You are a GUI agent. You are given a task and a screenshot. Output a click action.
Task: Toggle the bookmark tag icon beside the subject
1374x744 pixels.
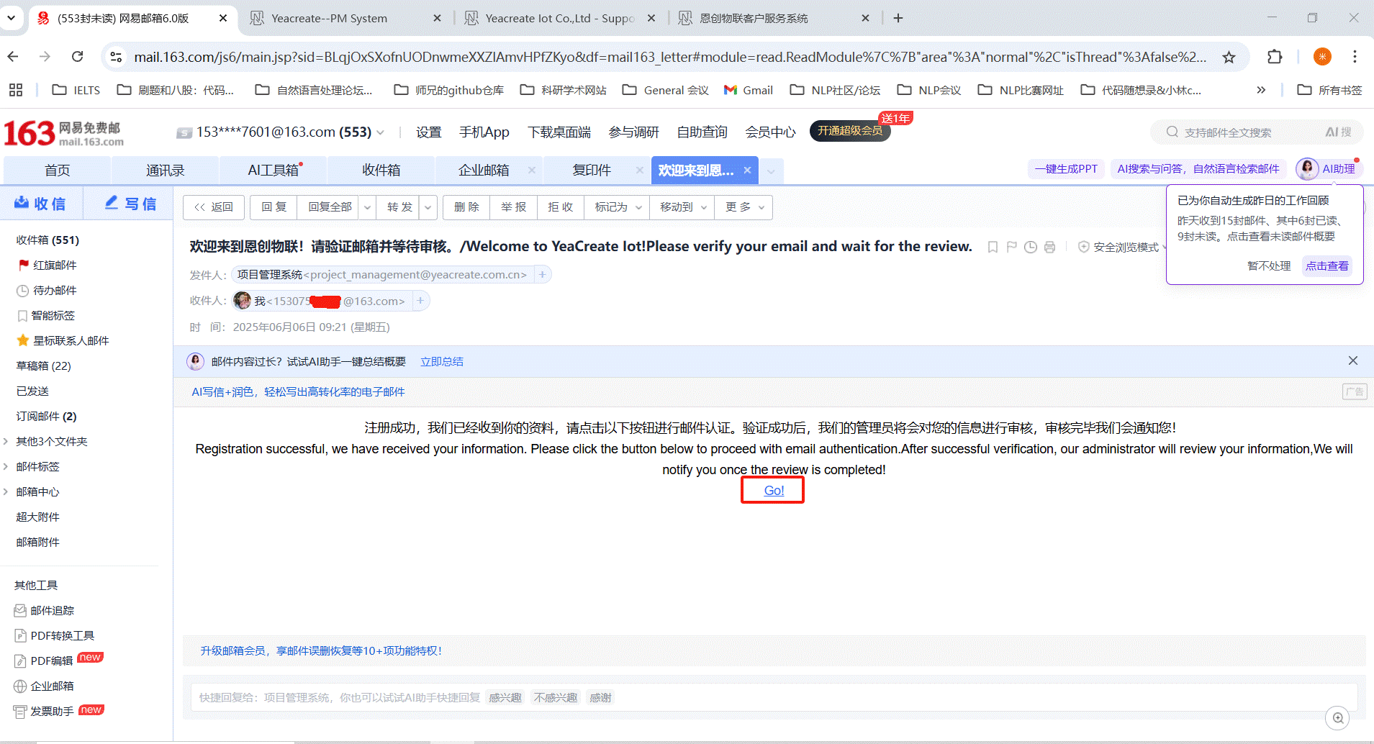click(993, 248)
